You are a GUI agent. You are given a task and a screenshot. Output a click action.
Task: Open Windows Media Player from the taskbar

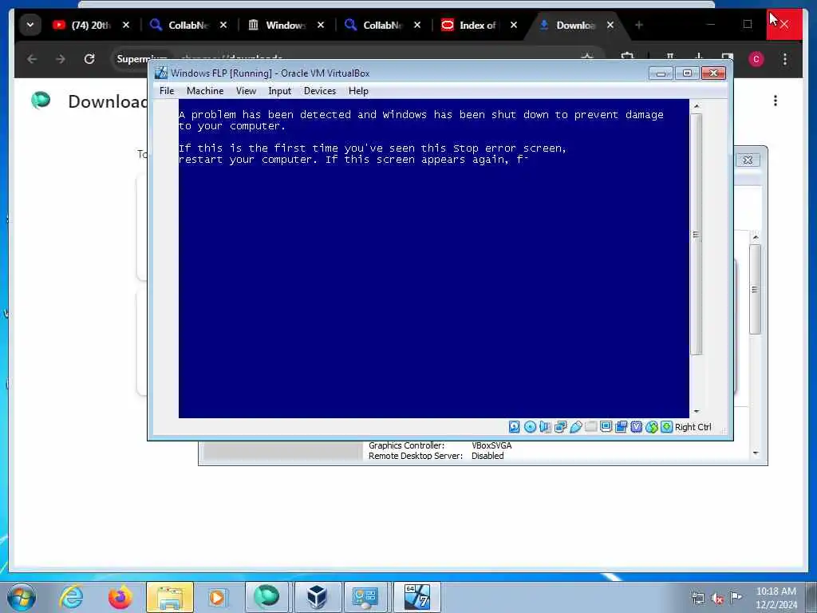click(x=217, y=597)
